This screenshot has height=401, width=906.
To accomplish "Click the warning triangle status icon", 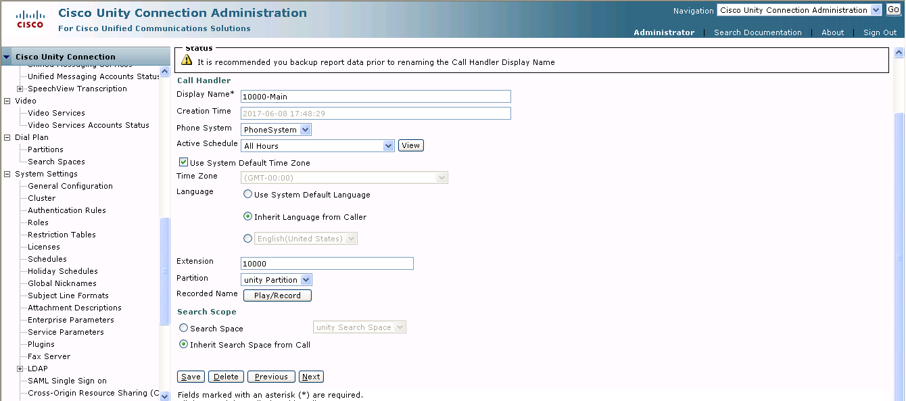I will click(187, 60).
